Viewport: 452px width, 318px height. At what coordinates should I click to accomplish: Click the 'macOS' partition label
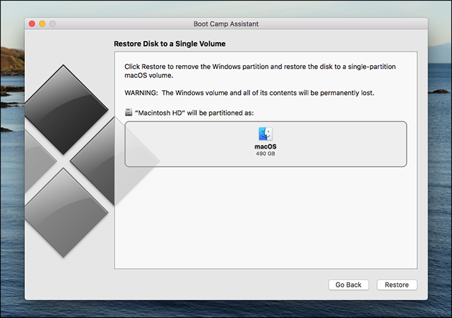pyautogui.click(x=265, y=147)
